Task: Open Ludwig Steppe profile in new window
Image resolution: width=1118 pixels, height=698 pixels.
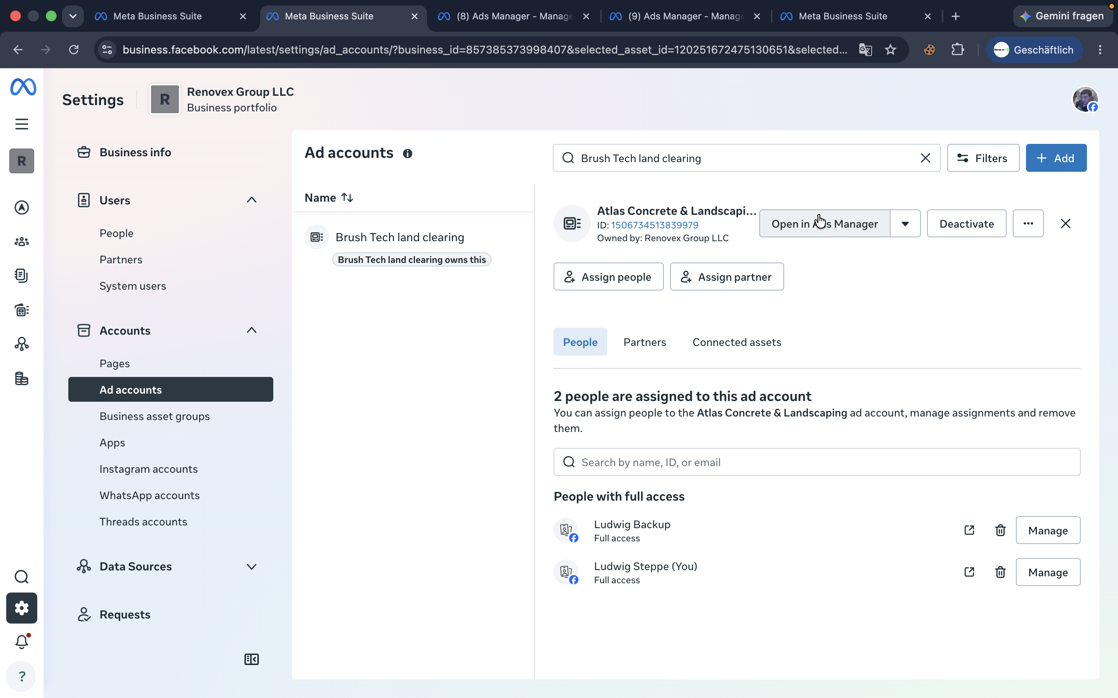Action: click(x=969, y=572)
